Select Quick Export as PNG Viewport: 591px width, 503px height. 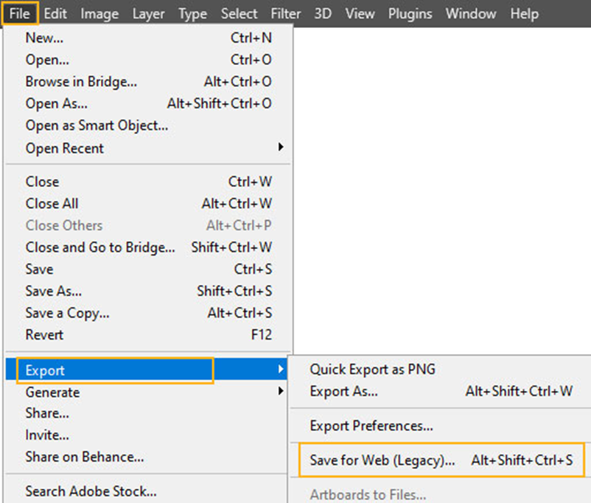372,369
